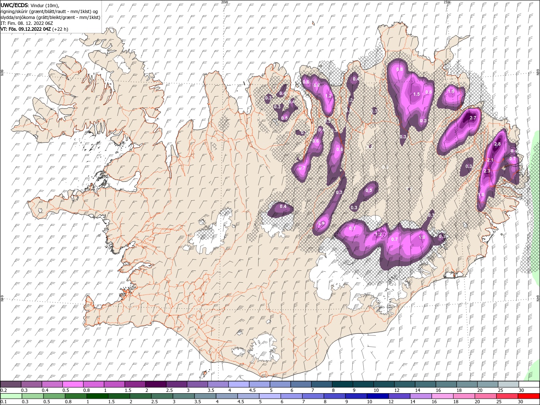Image resolution: width=540 pixels, height=405 pixels.
Task: Click the 20W longitude label
Action: (224, 2)
